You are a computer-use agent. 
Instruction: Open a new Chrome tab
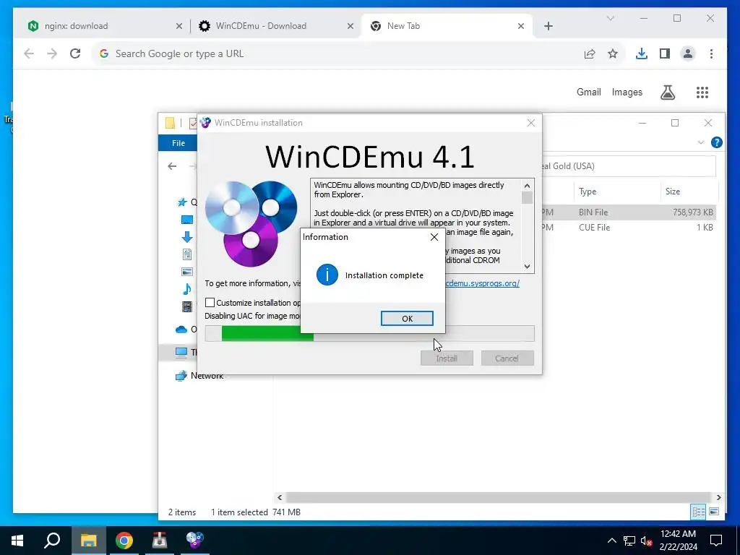548,26
